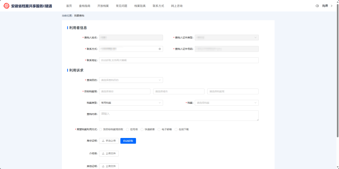Click the 手动上传 button for 身份证明
Screen dimensions: 339x169
click(x=109, y=141)
